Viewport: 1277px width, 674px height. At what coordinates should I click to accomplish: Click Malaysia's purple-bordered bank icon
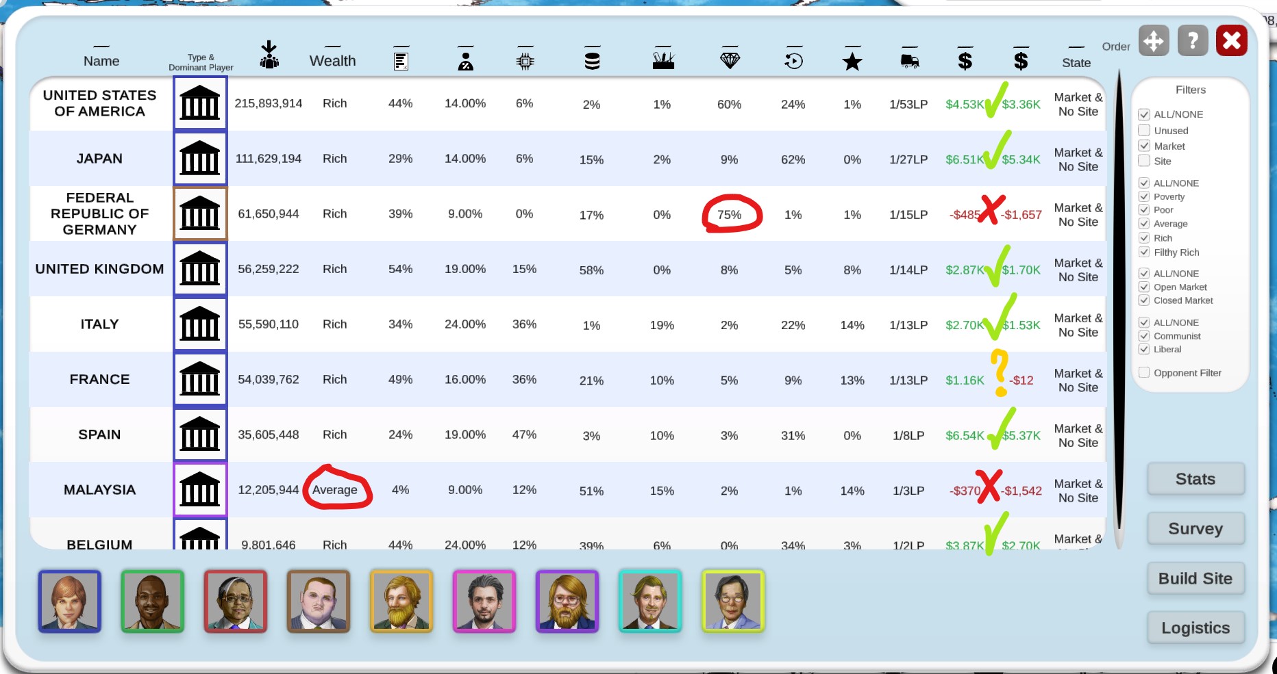200,490
